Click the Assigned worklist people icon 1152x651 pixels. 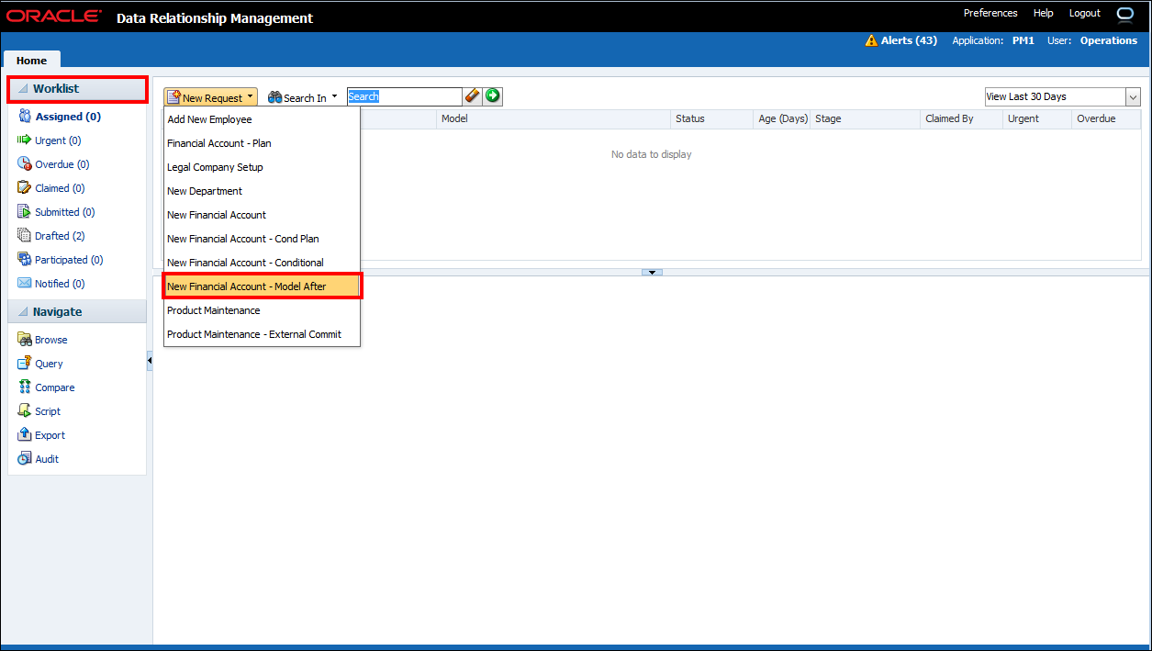[25, 117]
